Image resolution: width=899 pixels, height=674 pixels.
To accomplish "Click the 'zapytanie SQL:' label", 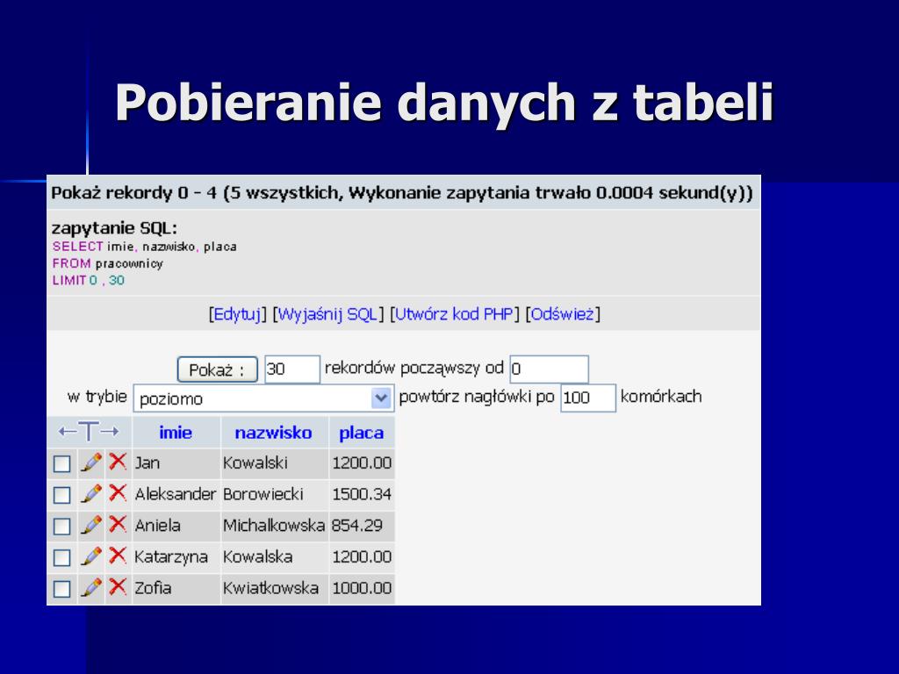I will coord(114,228).
